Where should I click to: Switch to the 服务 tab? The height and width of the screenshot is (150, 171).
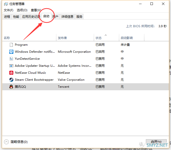[79, 16]
